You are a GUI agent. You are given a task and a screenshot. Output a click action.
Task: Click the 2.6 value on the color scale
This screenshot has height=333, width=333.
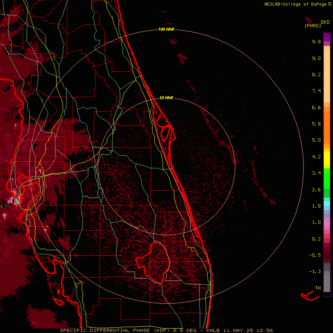tap(316, 190)
